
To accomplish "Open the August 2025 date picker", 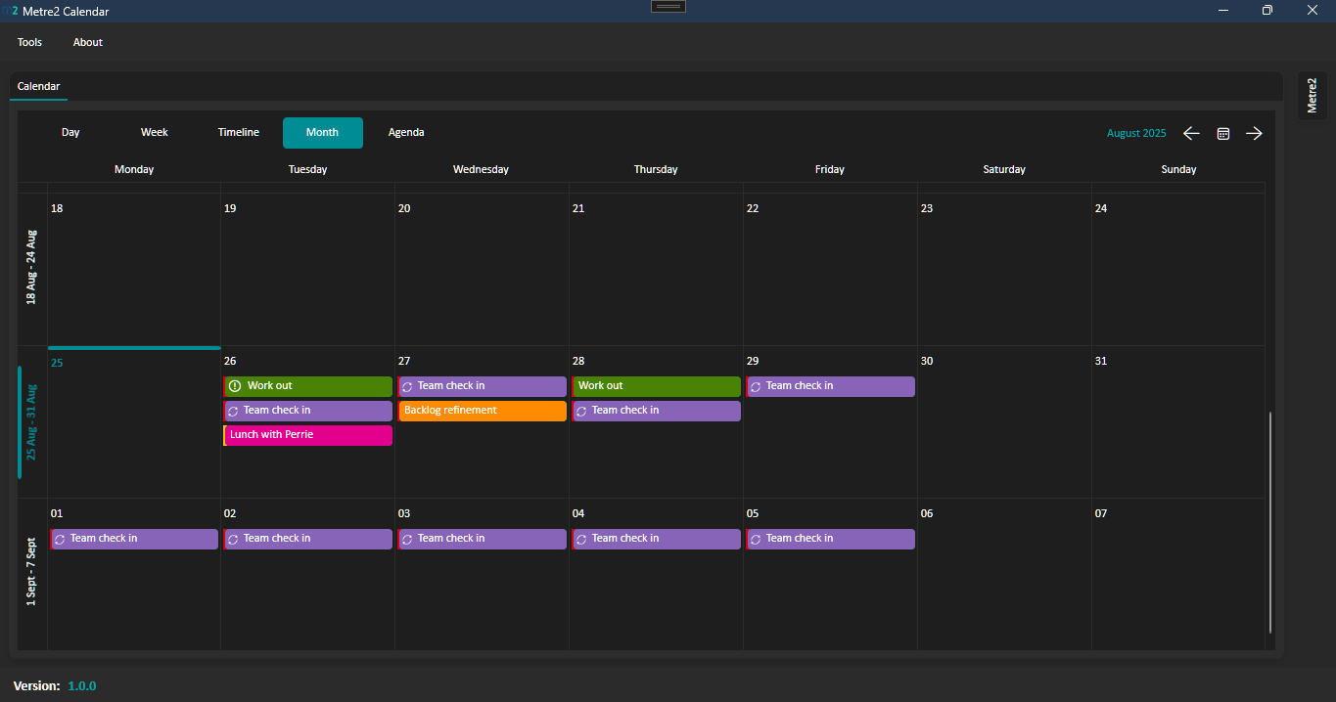I will 1135,133.
